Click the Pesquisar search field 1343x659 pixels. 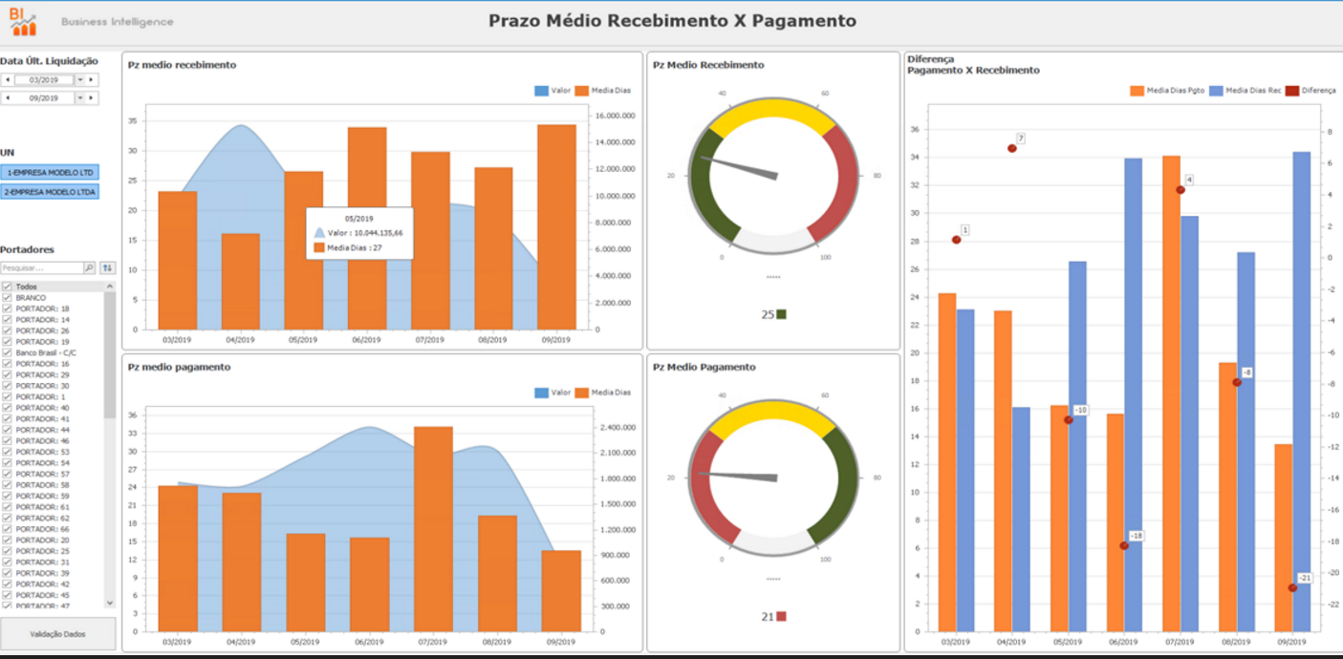pos(42,268)
